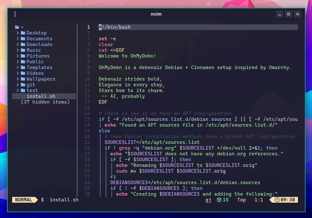
Task: Click the 'clear' command on line 4
Action: [x=106, y=44]
